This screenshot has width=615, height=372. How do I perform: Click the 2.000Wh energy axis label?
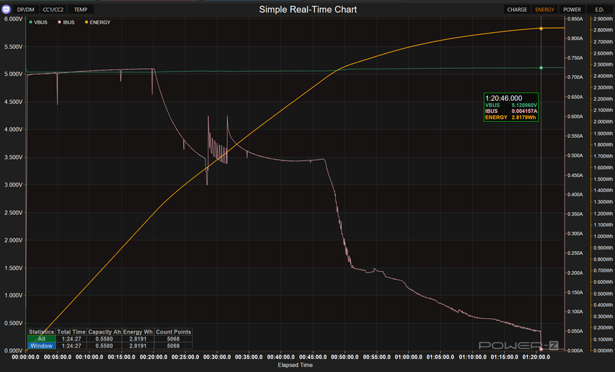pyautogui.click(x=603, y=122)
